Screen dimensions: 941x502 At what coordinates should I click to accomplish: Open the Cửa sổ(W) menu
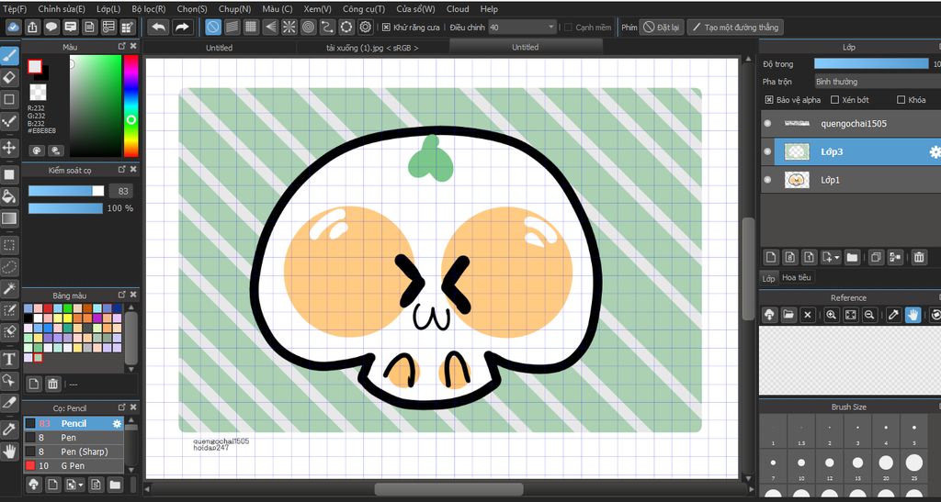click(415, 9)
